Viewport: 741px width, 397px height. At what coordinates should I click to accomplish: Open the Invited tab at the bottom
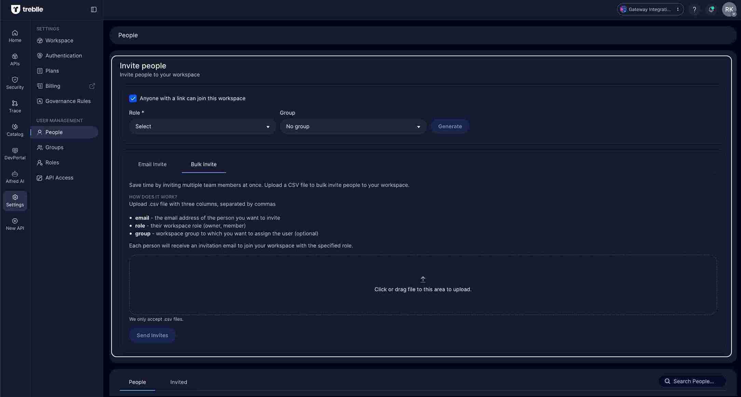point(179,382)
